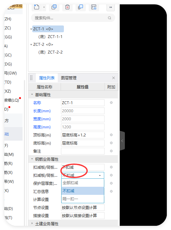Image resolution: width=171 pixels, height=230 pixels.
Task: Select the 续墙(LQ) sidebar item
Action: click(12, 100)
